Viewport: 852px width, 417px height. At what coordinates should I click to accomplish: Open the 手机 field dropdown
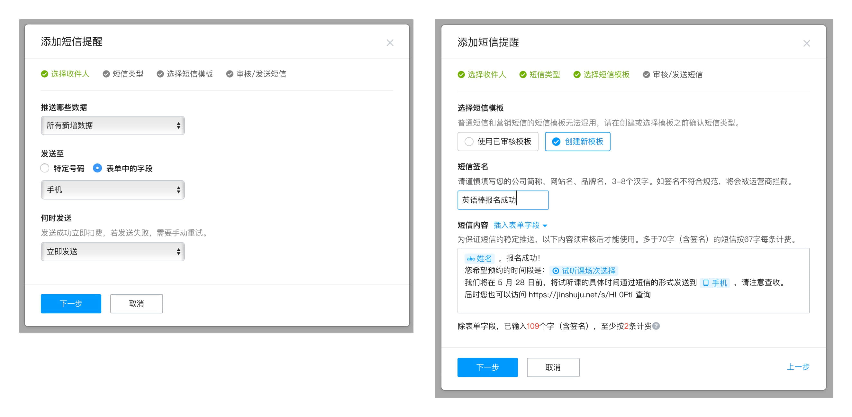(113, 190)
